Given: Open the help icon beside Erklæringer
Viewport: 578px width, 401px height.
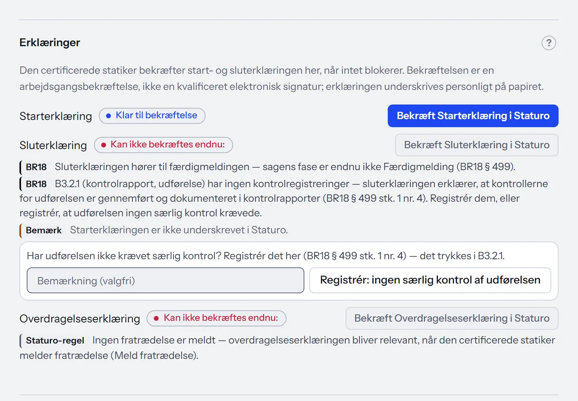Looking at the screenshot, I should point(549,43).
